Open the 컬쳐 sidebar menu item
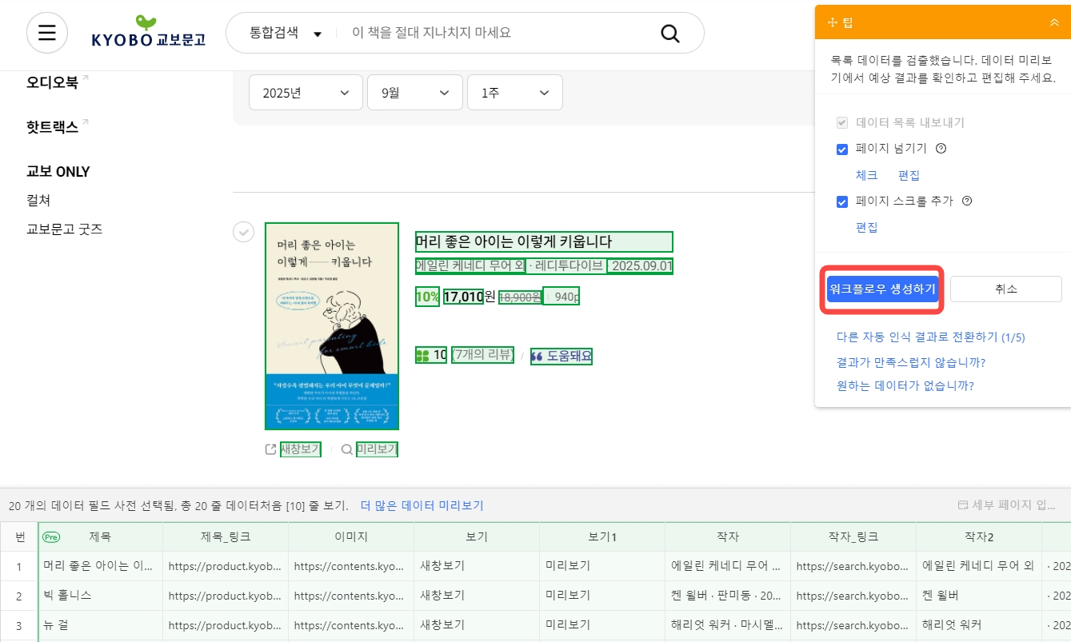The image size is (1071, 642). pos(38,201)
